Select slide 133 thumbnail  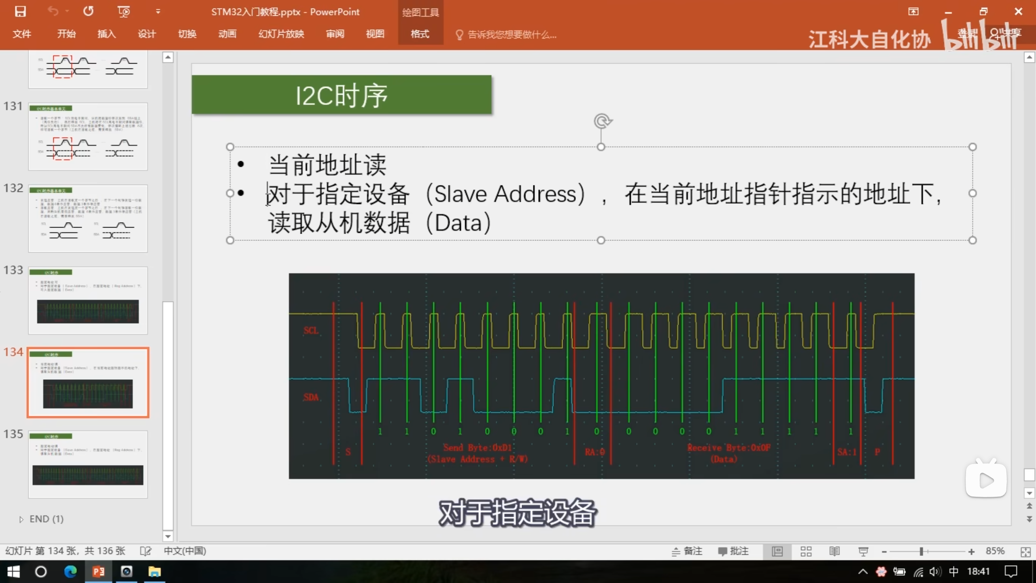point(88,300)
